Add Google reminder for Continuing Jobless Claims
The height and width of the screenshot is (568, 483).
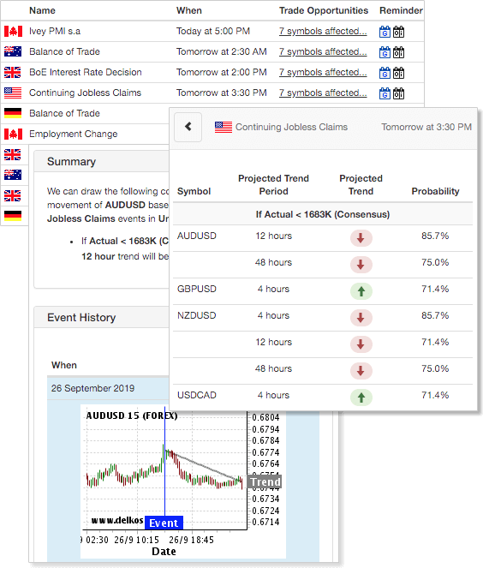tap(385, 94)
